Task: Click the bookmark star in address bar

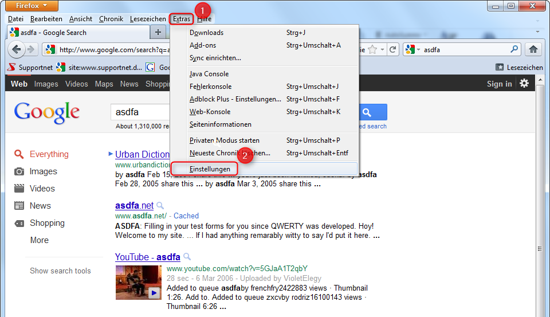Action: pos(372,49)
